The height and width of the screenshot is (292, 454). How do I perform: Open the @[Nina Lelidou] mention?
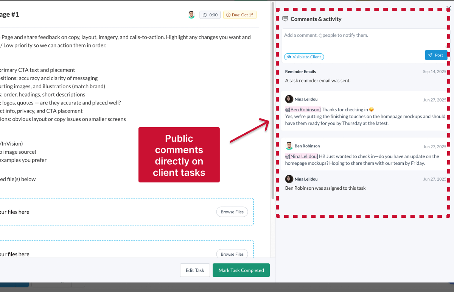click(301, 156)
